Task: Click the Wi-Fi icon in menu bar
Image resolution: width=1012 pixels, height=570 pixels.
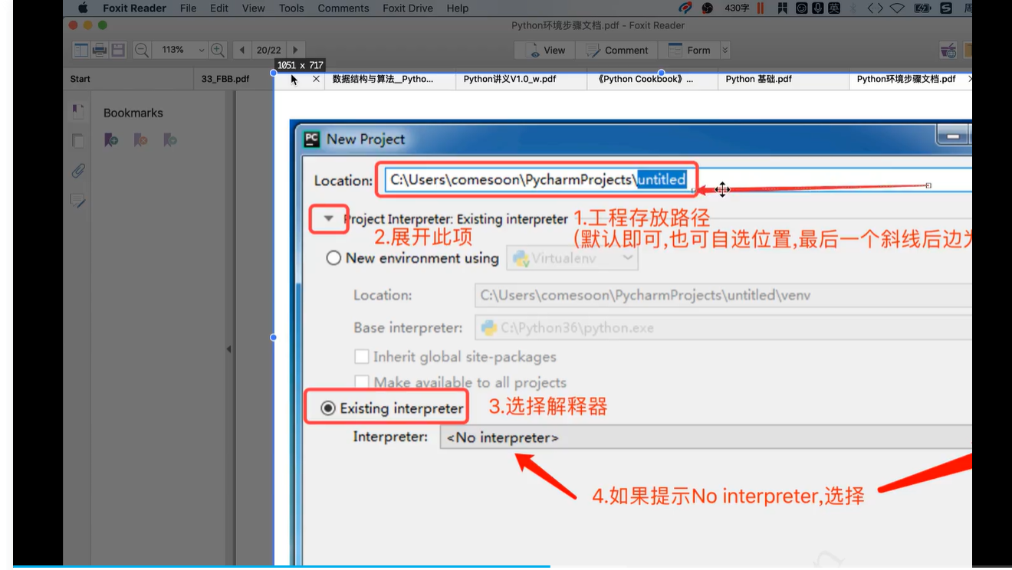Action: click(897, 8)
